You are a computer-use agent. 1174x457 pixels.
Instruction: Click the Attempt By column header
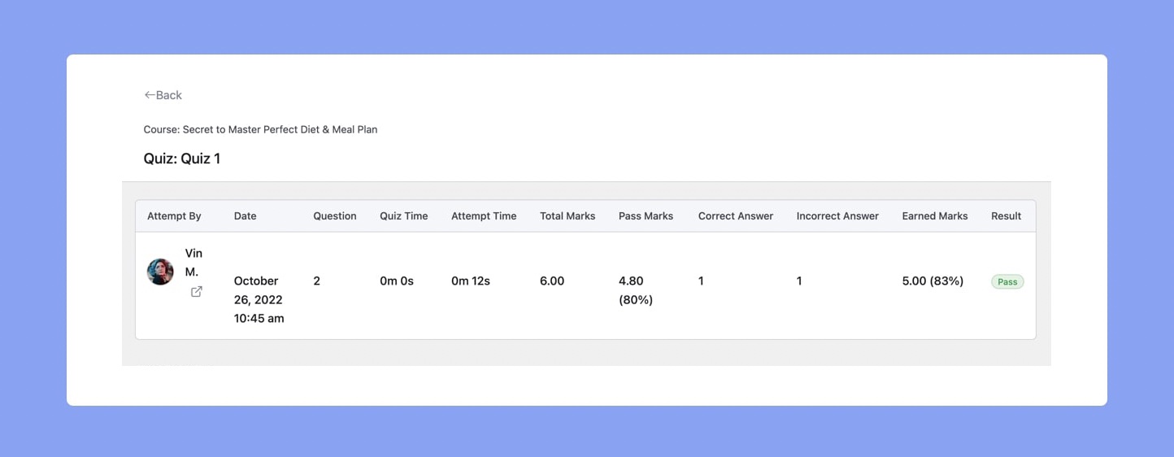pyautogui.click(x=174, y=216)
